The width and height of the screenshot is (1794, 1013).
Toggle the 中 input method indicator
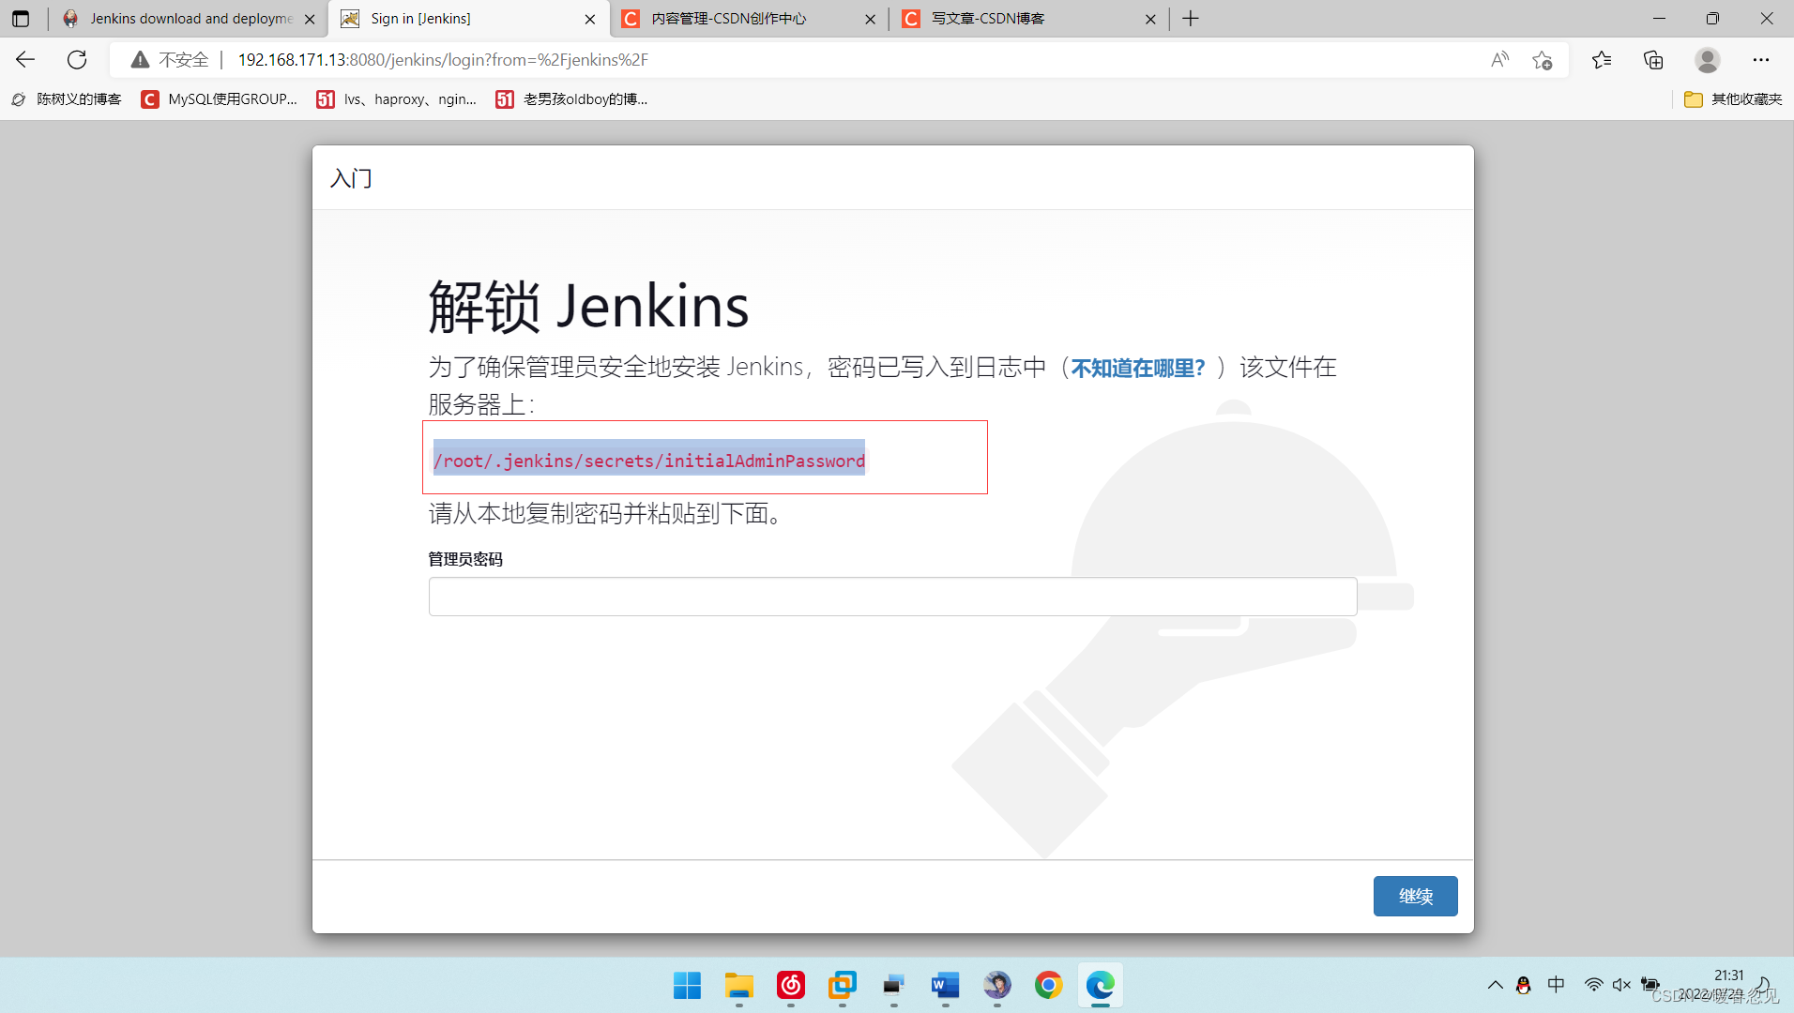1556,984
